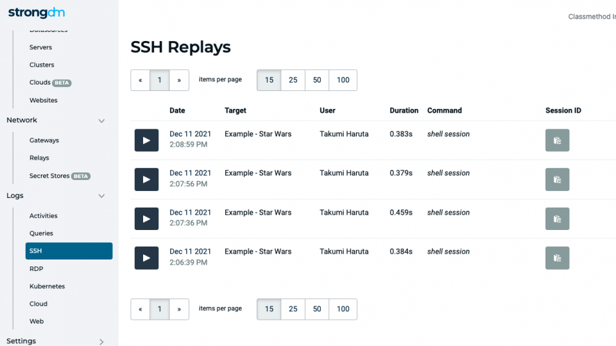The image size is (616, 346).
Task: Play the 2:06:39 PM session replay
Action: [x=146, y=258]
